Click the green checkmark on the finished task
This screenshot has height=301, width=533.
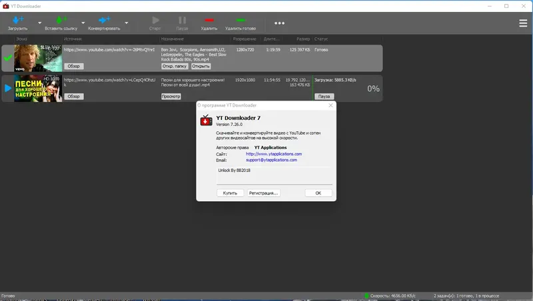click(7, 58)
